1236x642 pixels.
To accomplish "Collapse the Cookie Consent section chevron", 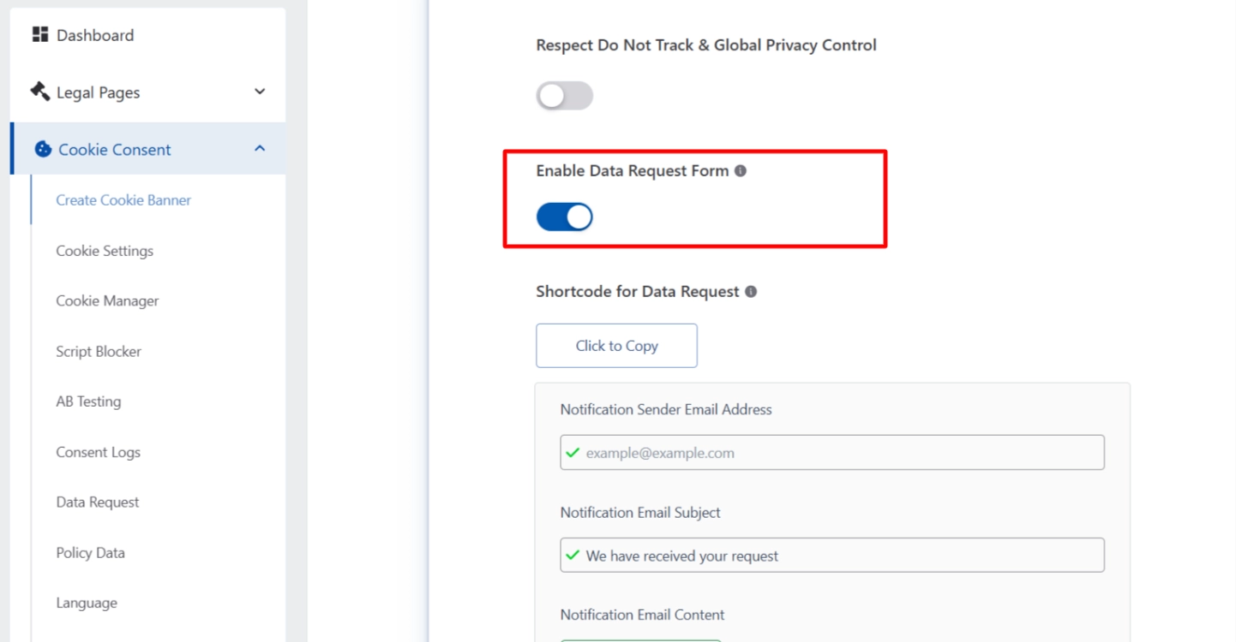I will coord(259,147).
